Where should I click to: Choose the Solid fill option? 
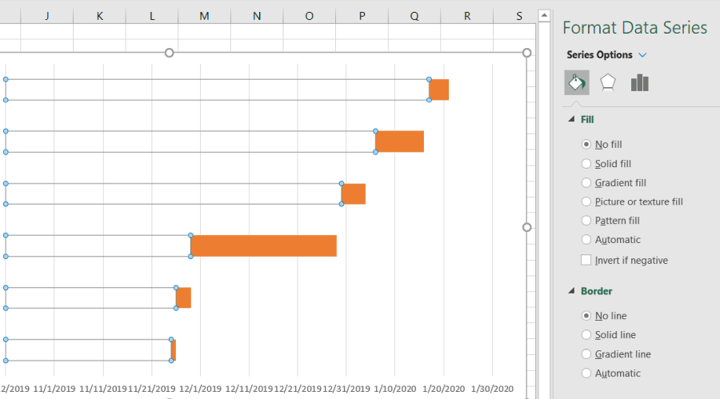pyautogui.click(x=586, y=164)
